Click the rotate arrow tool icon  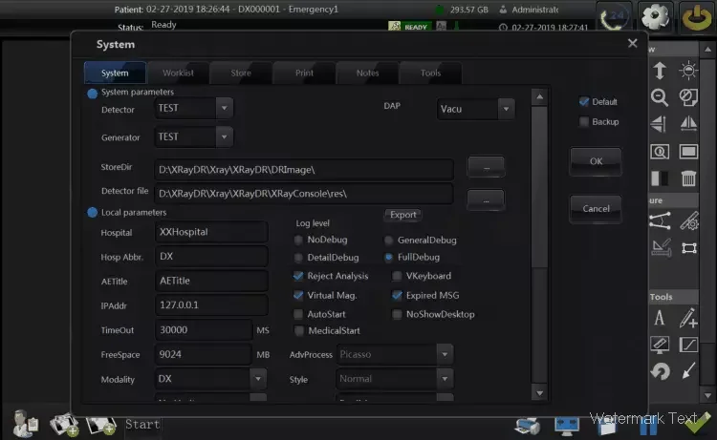(659, 370)
